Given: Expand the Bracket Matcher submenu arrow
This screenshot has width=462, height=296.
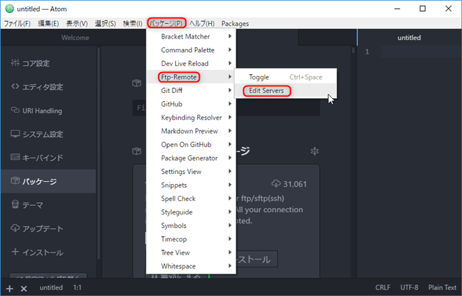Looking at the screenshot, I should [x=230, y=36].
